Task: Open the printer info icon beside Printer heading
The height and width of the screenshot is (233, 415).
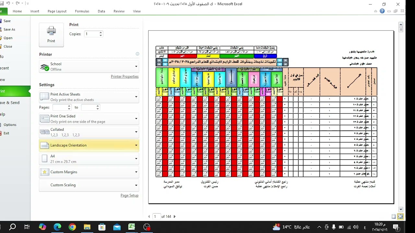Action: point(137,54)
